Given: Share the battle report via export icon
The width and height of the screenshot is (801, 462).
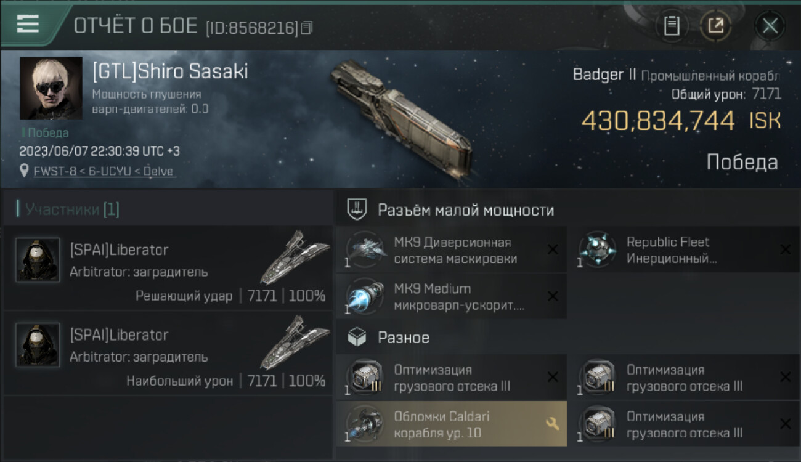Looking at the screenshot, I should 715,26.
